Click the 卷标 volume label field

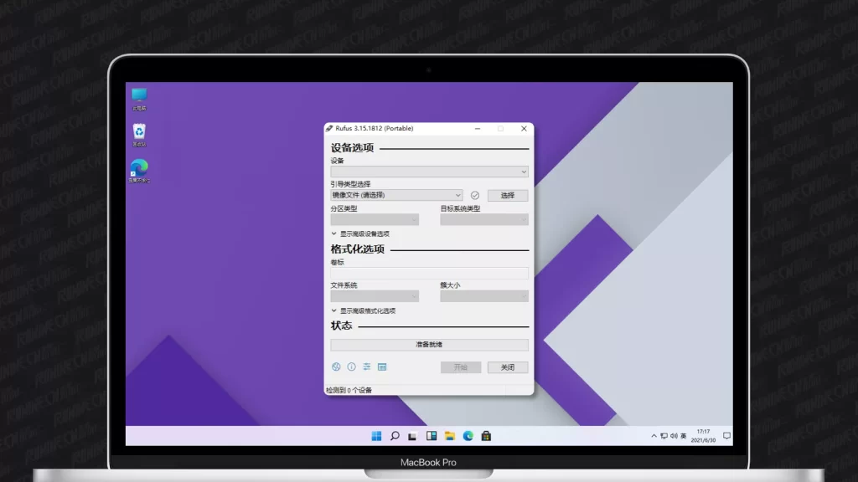click(x=429, y=273)
